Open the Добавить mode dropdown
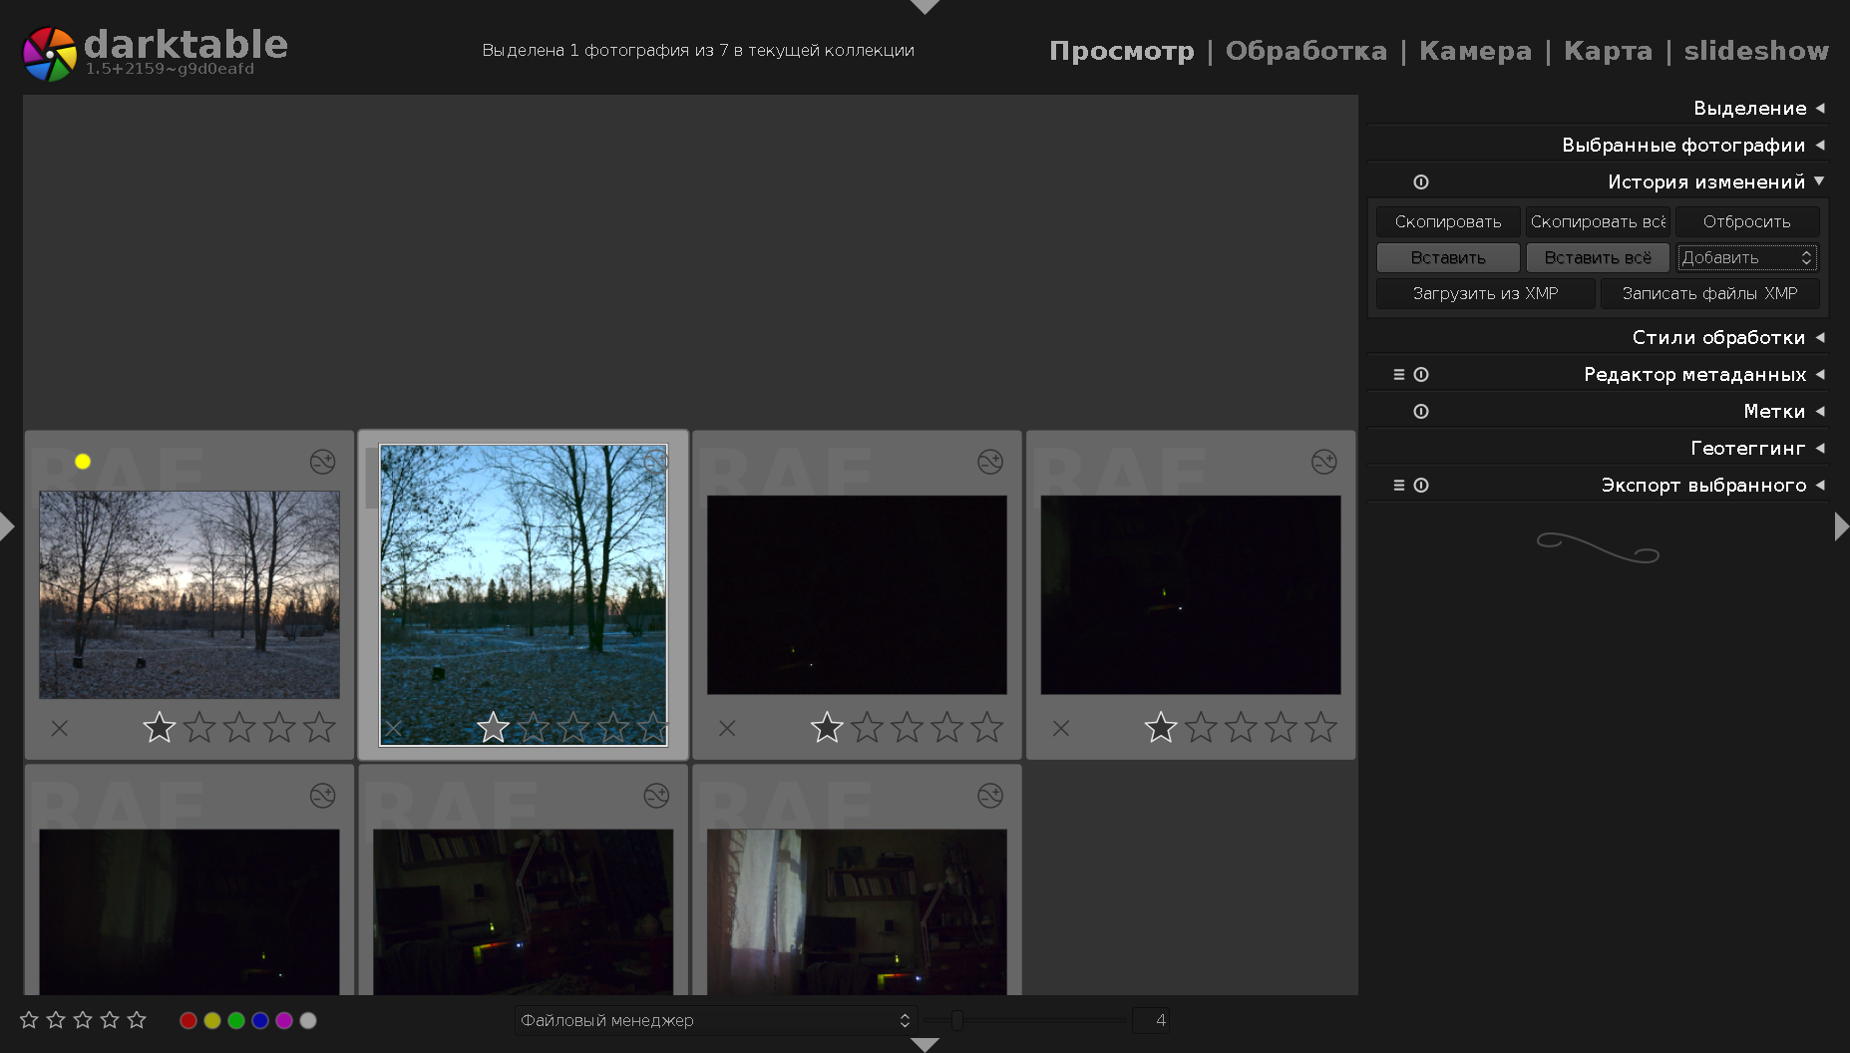Image resolution: width=1850 pixels, height=1053 pixels. pos(1747,257)
